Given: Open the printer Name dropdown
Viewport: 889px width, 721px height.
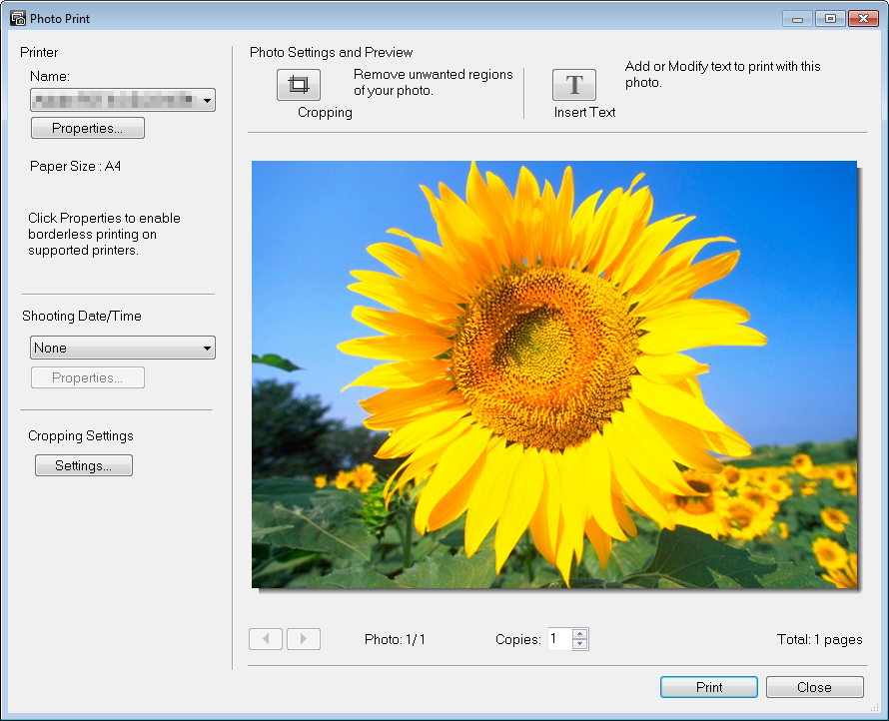Looking at the screenshot, I should tap(123, 100).
